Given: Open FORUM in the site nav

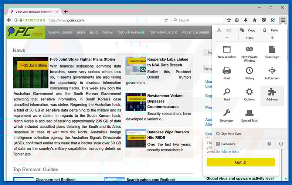Looking at the screenshot, I should click(108, 32).
